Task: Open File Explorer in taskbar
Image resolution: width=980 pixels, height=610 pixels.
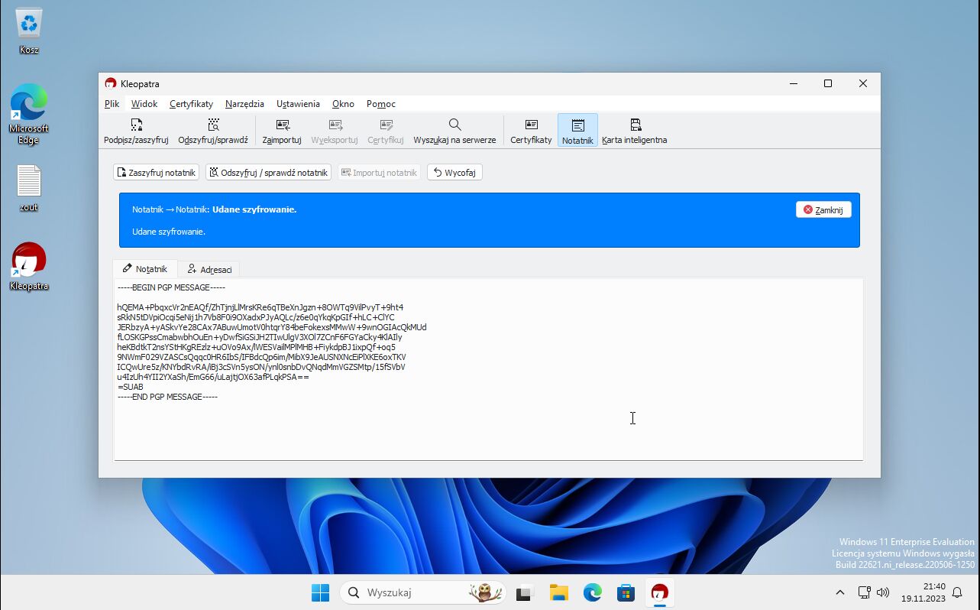Action: 559,592
